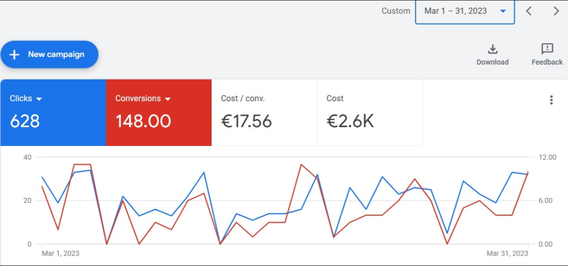This screenshot has height=266, width=568.
Task: Open the Mar 1 – 31, 2023 date picker
Action: click(x=455, y=11)
